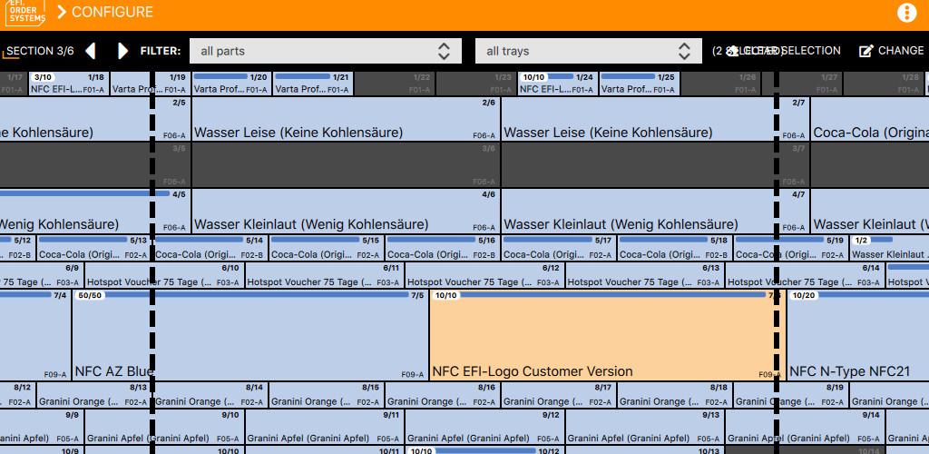Select slot 1/19 Varta Prof tile

[151, 84]
